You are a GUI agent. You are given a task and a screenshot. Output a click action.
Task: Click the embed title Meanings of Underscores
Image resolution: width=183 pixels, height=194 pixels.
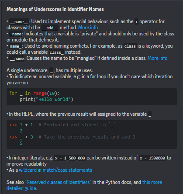point(55,9)
